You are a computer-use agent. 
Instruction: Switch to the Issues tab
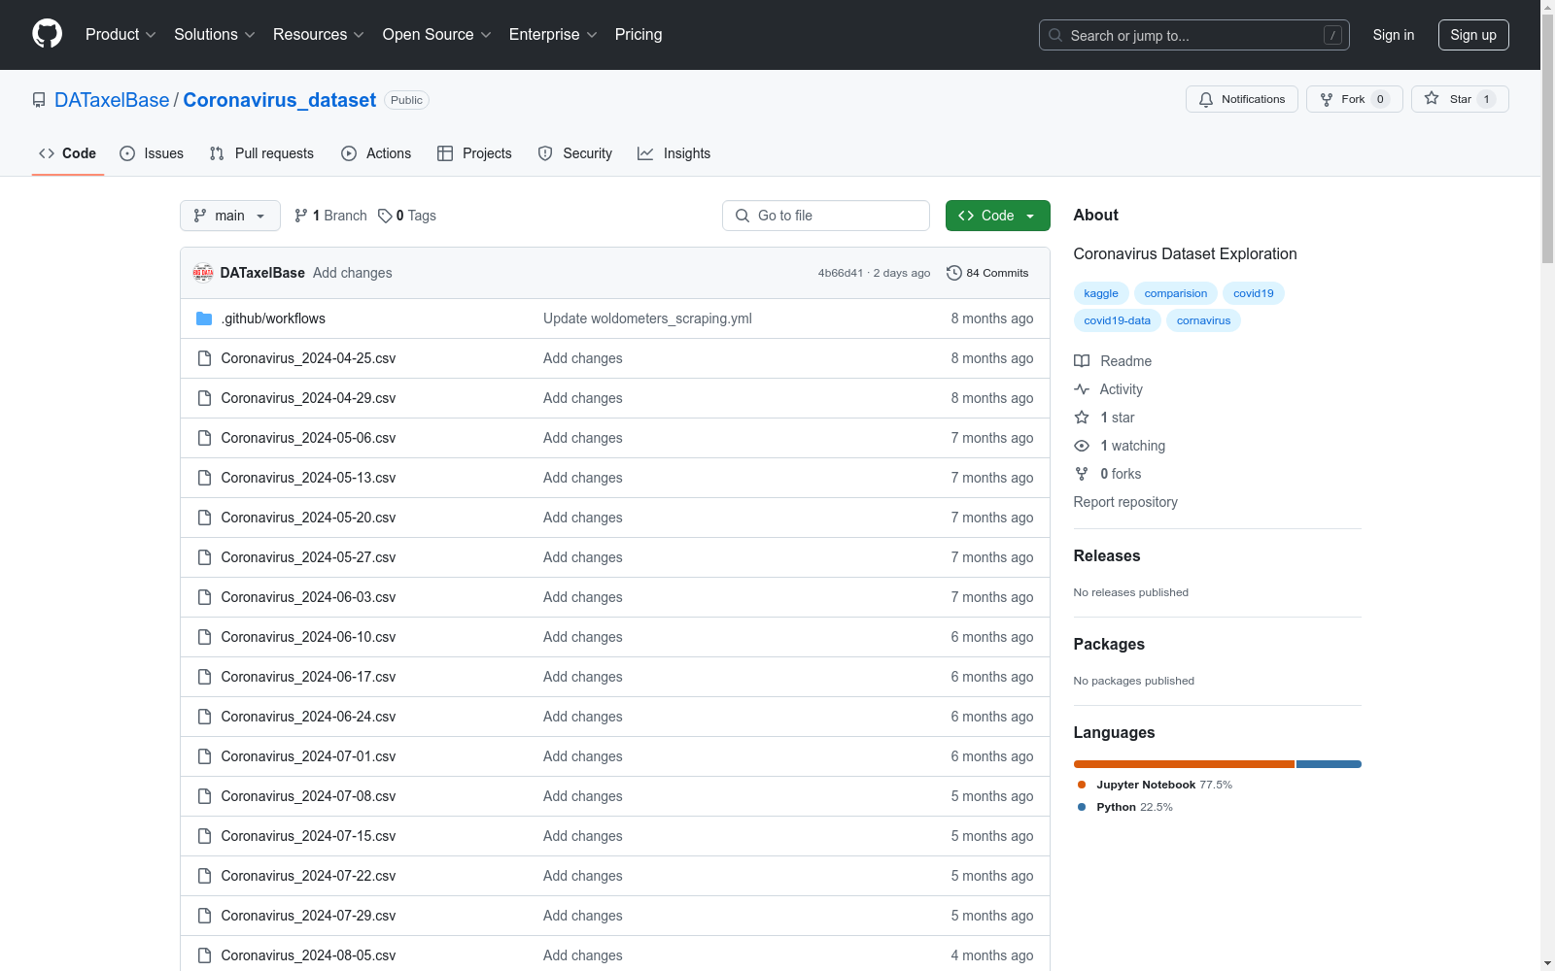[152, 153]
